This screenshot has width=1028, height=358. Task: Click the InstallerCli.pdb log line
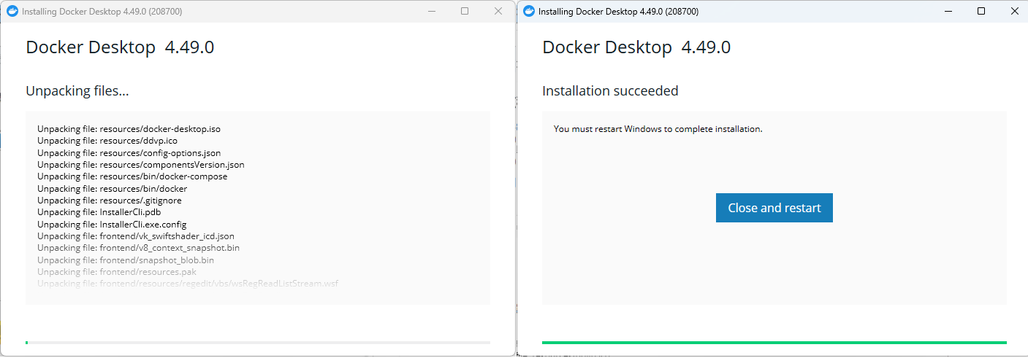click(x=99, y=212)
